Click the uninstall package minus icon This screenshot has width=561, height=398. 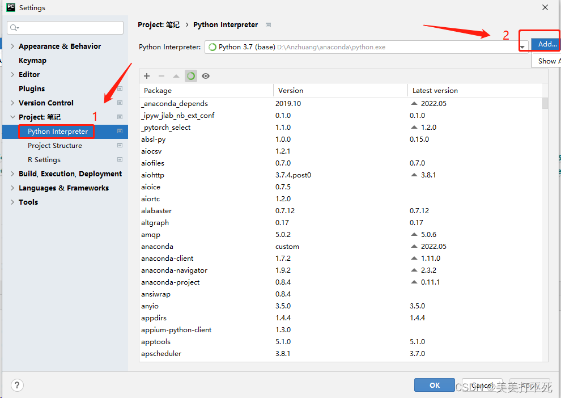161,76
